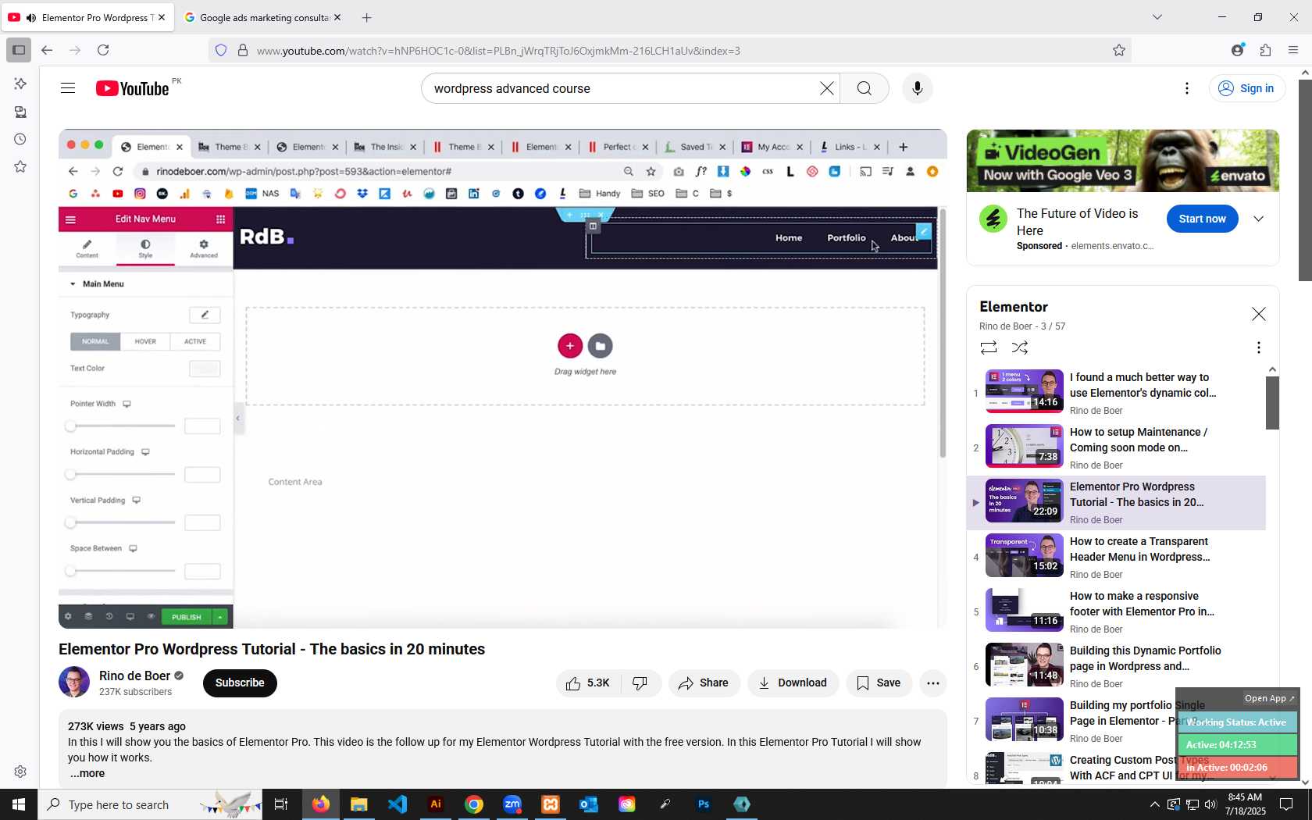
Task: Go to the YouTube home logo
Action: coord(132,88)
